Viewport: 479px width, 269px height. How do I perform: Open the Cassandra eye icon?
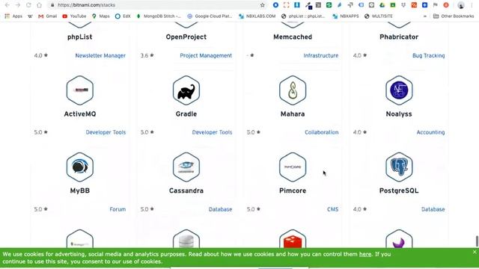[x=186, y=167]
